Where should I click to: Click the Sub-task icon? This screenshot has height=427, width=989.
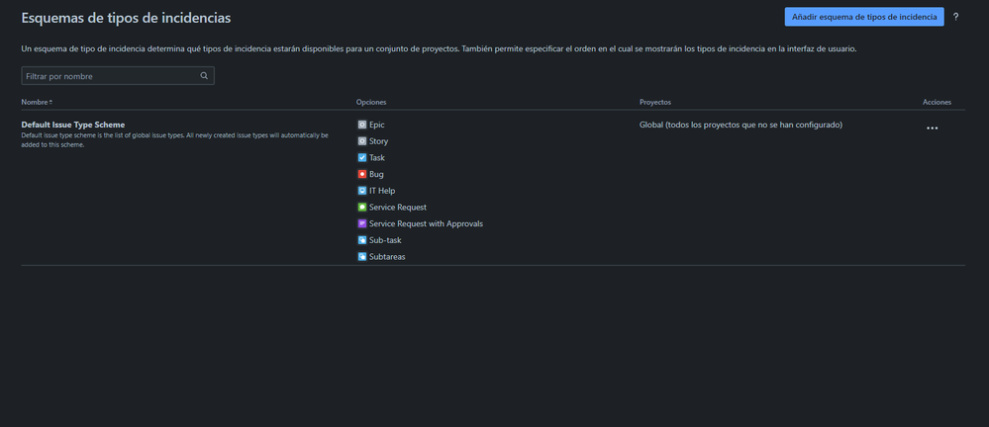[362, 240]
